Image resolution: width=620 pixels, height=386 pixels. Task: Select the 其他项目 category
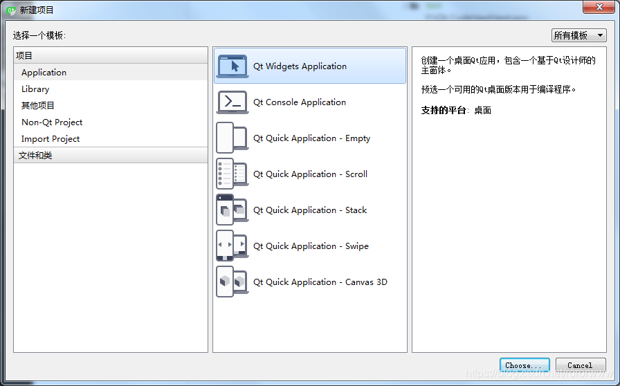110,106
